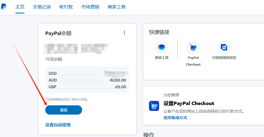This screenshot has width=264, height=137.
Task: Click the PayPal余额 card title
Action: 58,33
